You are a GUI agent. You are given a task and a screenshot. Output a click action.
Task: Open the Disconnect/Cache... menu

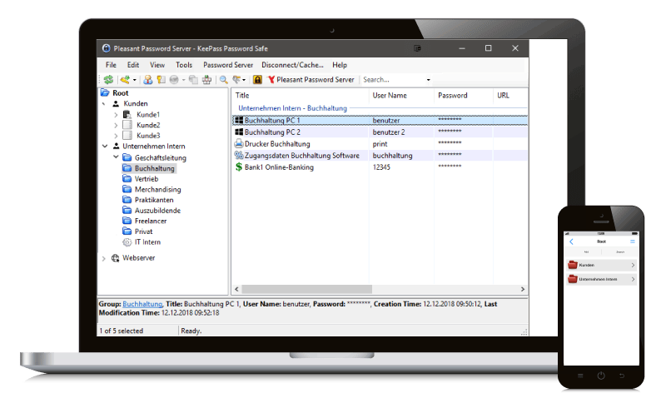(292, 65)
